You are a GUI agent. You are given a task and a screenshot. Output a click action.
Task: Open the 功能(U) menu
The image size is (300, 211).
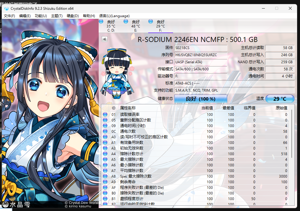[41, 16]
